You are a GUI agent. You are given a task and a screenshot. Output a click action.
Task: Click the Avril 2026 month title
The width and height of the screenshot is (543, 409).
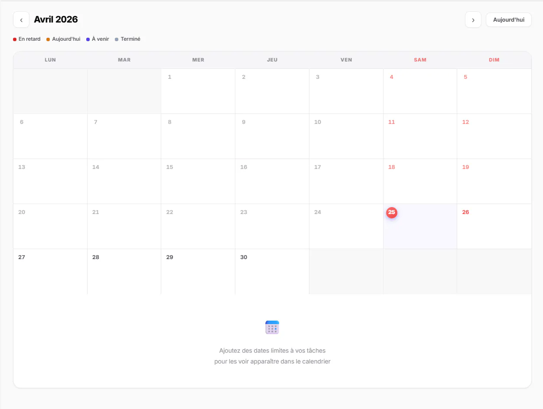(x=56, y=19)
